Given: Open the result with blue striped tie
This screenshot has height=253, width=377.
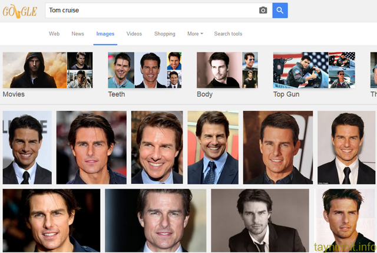Looking at the screenshot, I should (x=213, y=147).
